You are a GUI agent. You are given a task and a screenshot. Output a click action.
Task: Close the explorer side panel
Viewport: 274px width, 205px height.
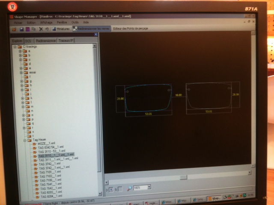pos(96,34)
